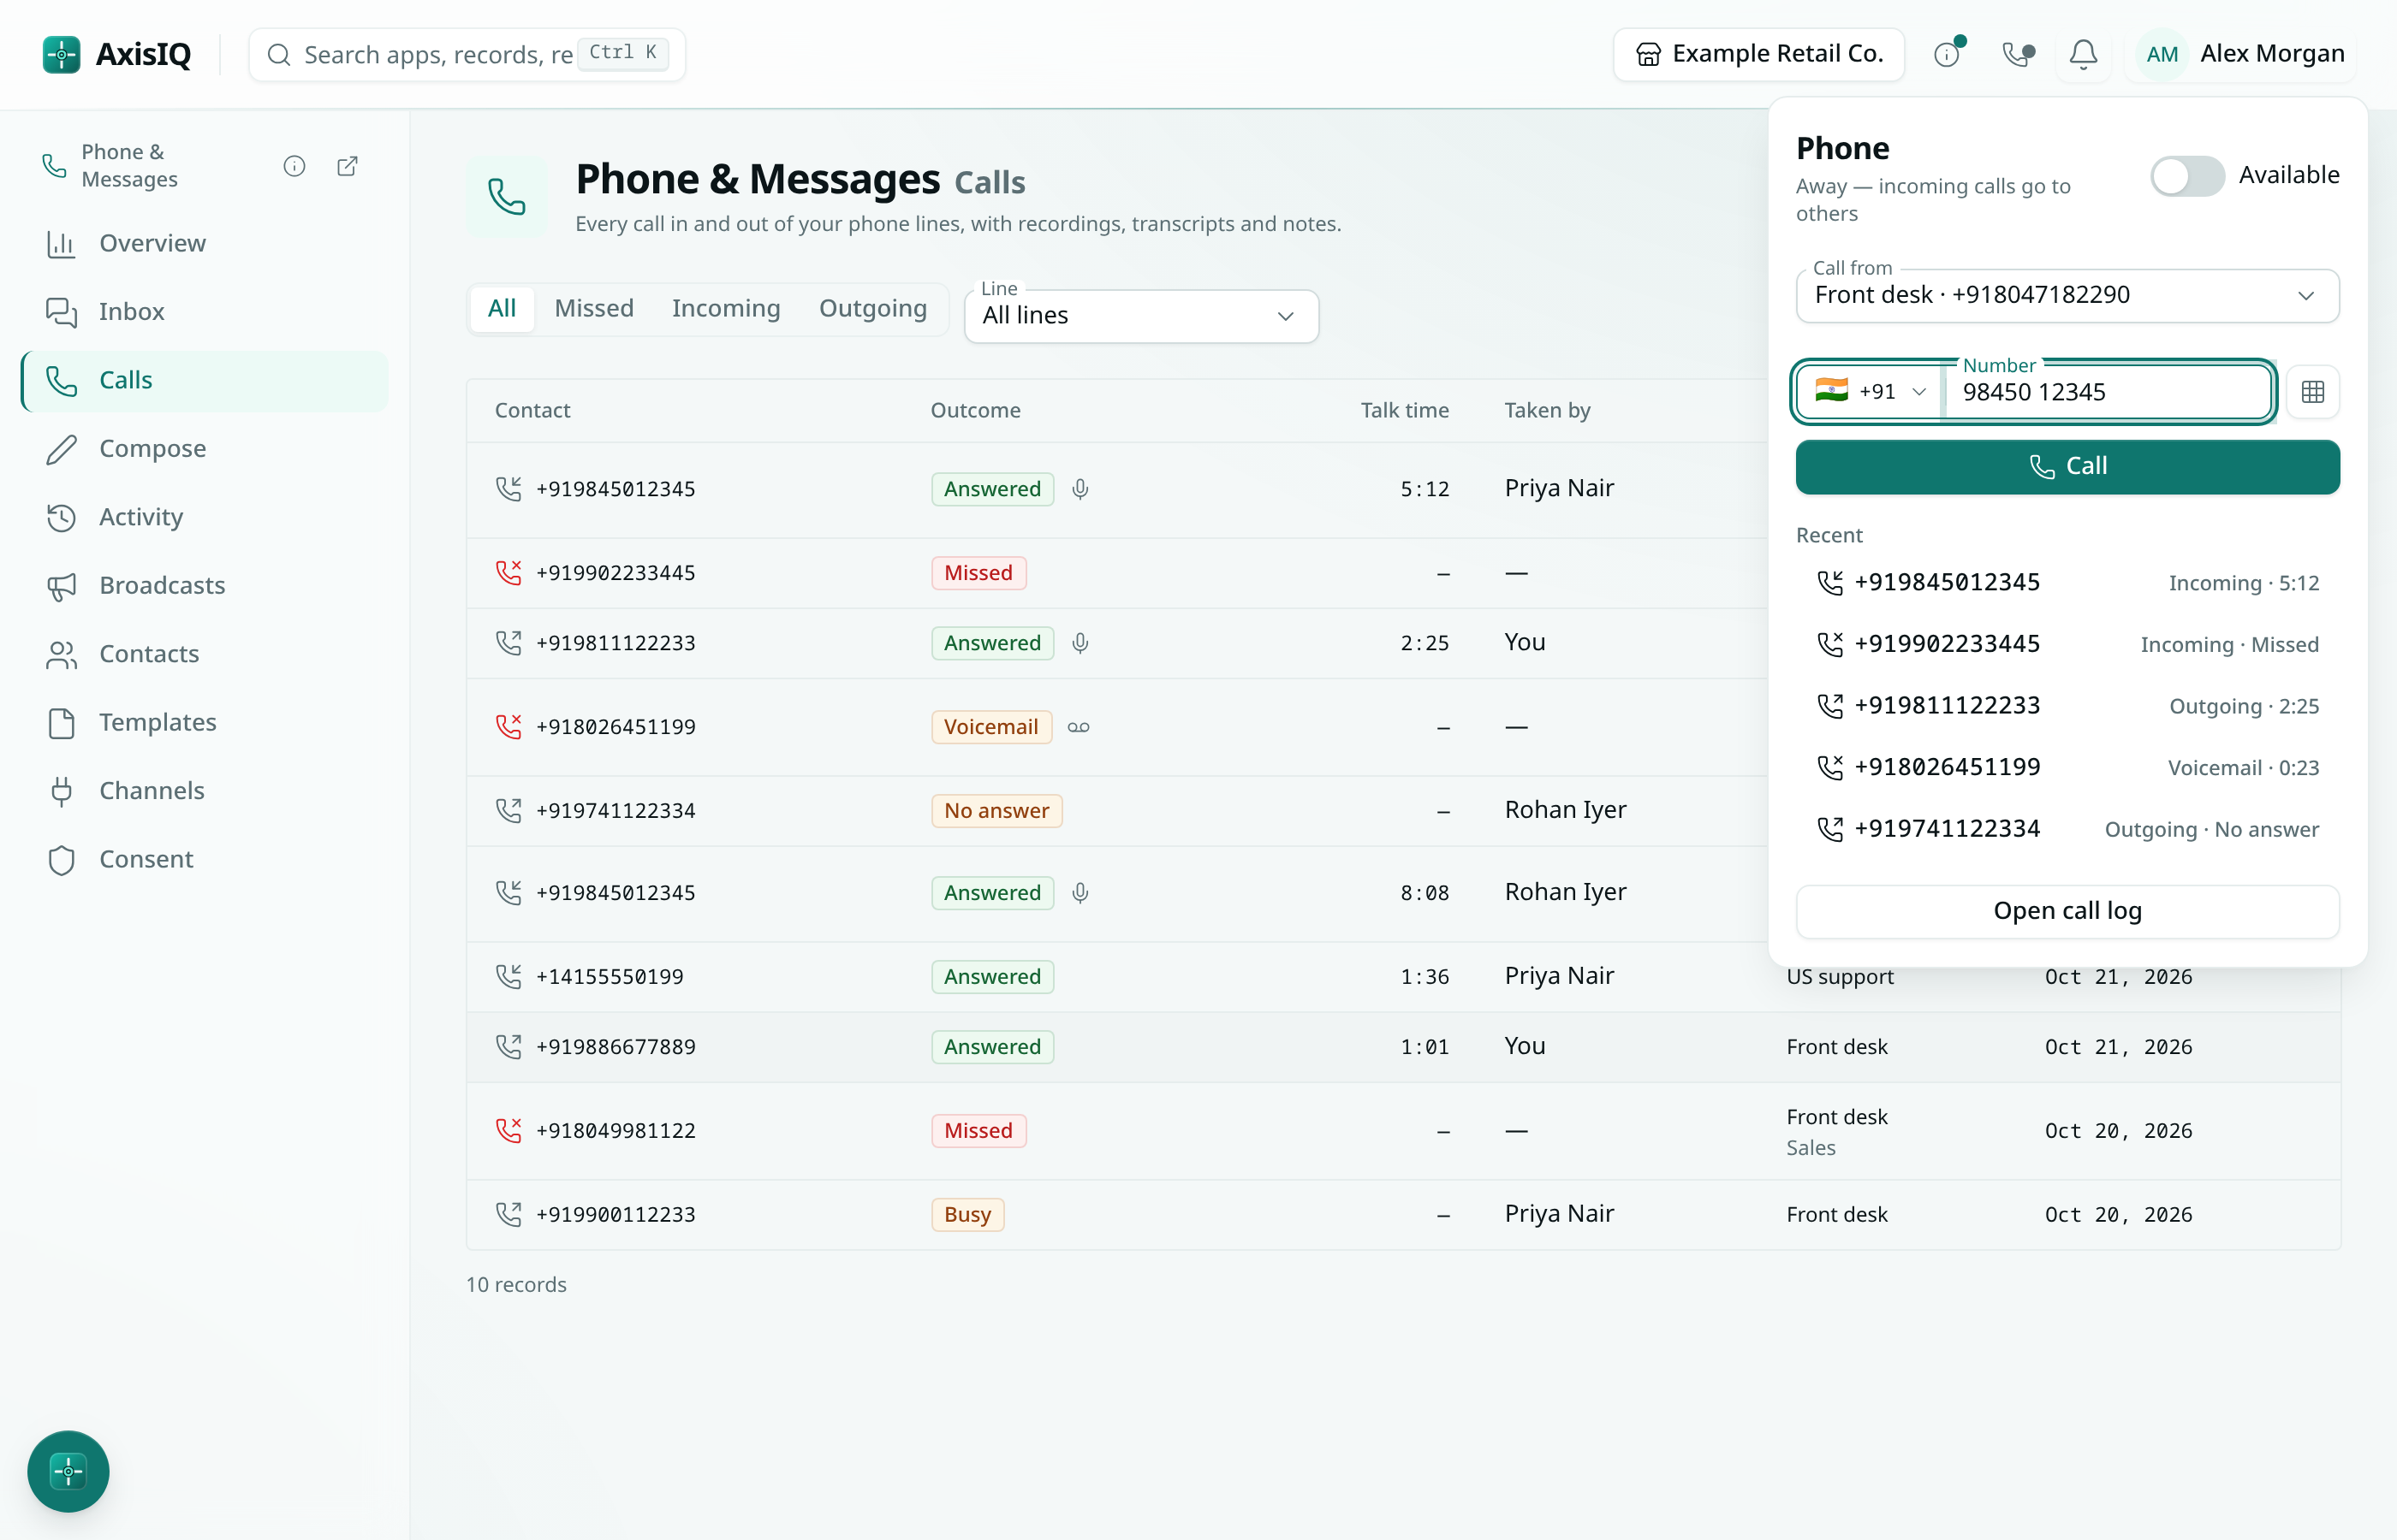This screenshot has width=2397, height=1540.
Task: Open the info icon in top bar
Action: click(x=1947, y=54)
